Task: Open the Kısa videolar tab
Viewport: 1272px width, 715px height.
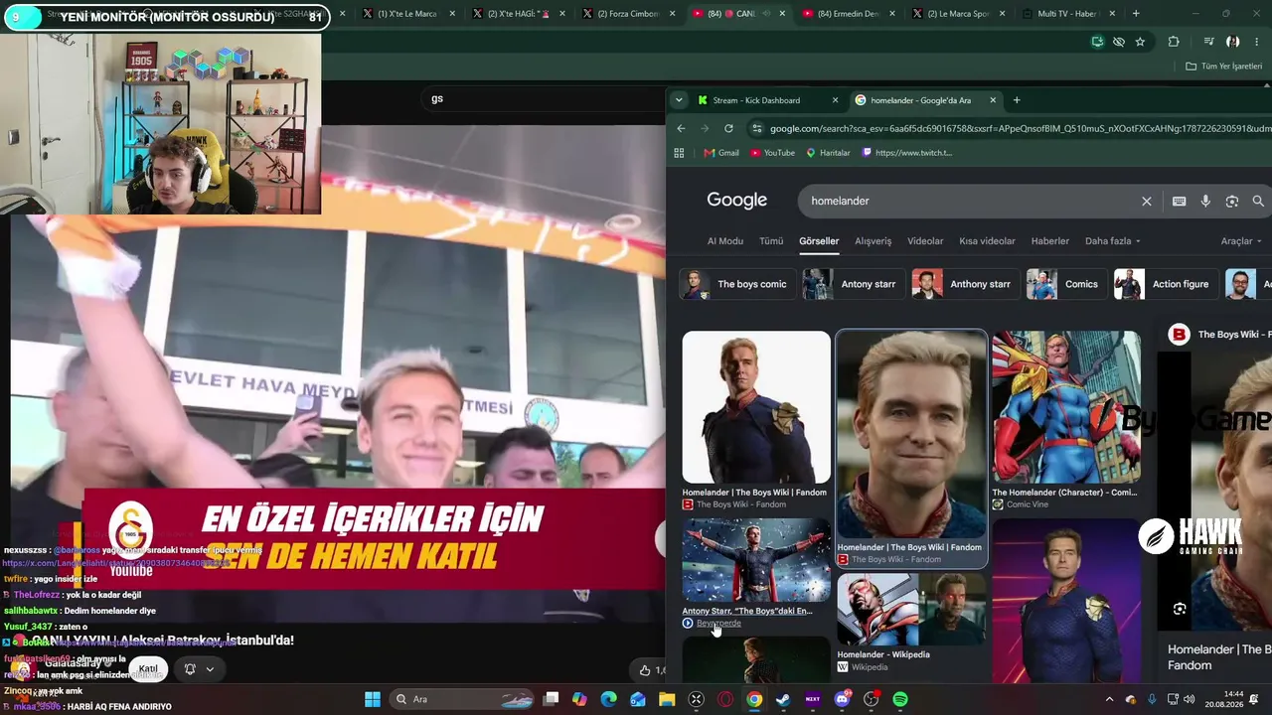Action: tap(987, 241)
